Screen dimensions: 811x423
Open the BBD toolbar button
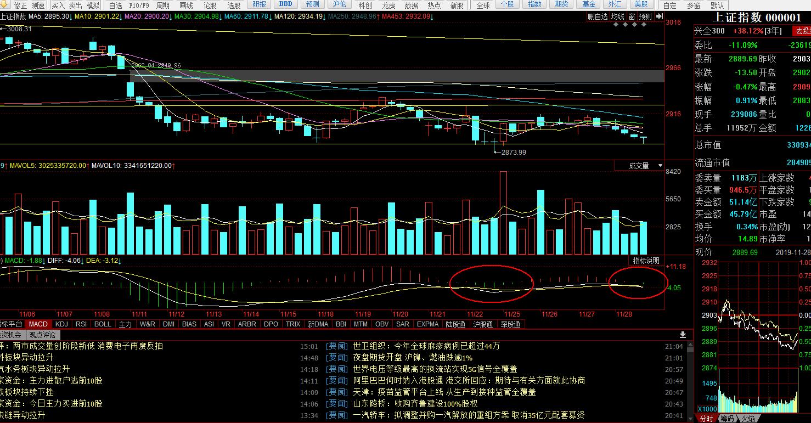click(x=285, y=4)
